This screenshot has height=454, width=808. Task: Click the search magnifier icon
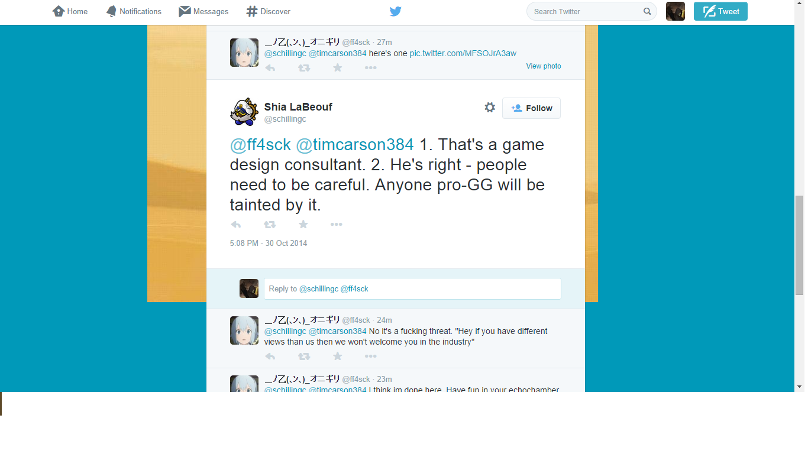pos(647,11)
